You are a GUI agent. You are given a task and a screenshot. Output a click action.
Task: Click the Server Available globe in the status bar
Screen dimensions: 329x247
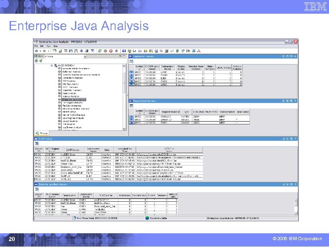point(147,218)
